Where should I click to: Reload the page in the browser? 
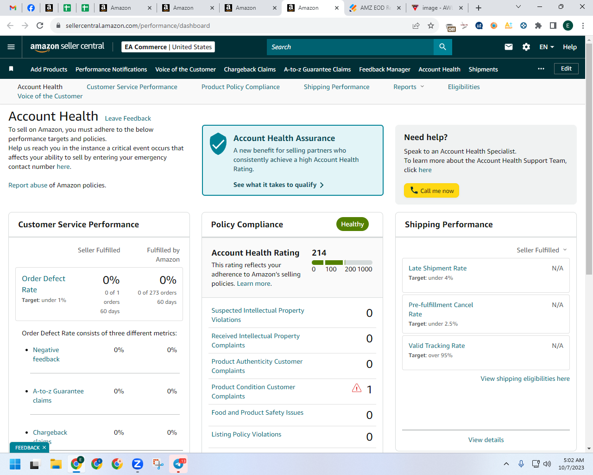pos(40,26)
